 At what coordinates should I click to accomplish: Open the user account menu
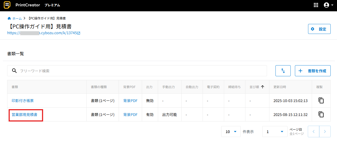point(328,5)
